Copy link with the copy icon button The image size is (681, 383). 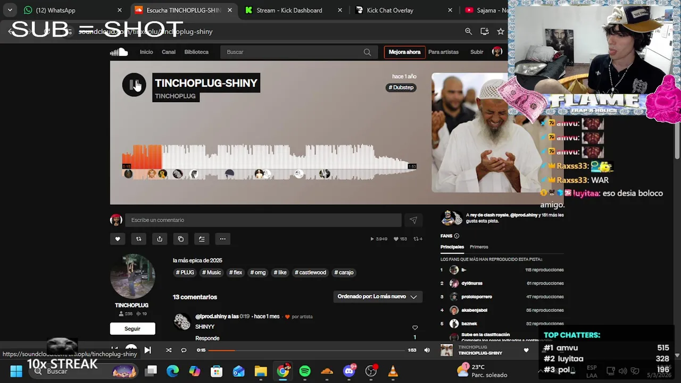tap(181, 239)
